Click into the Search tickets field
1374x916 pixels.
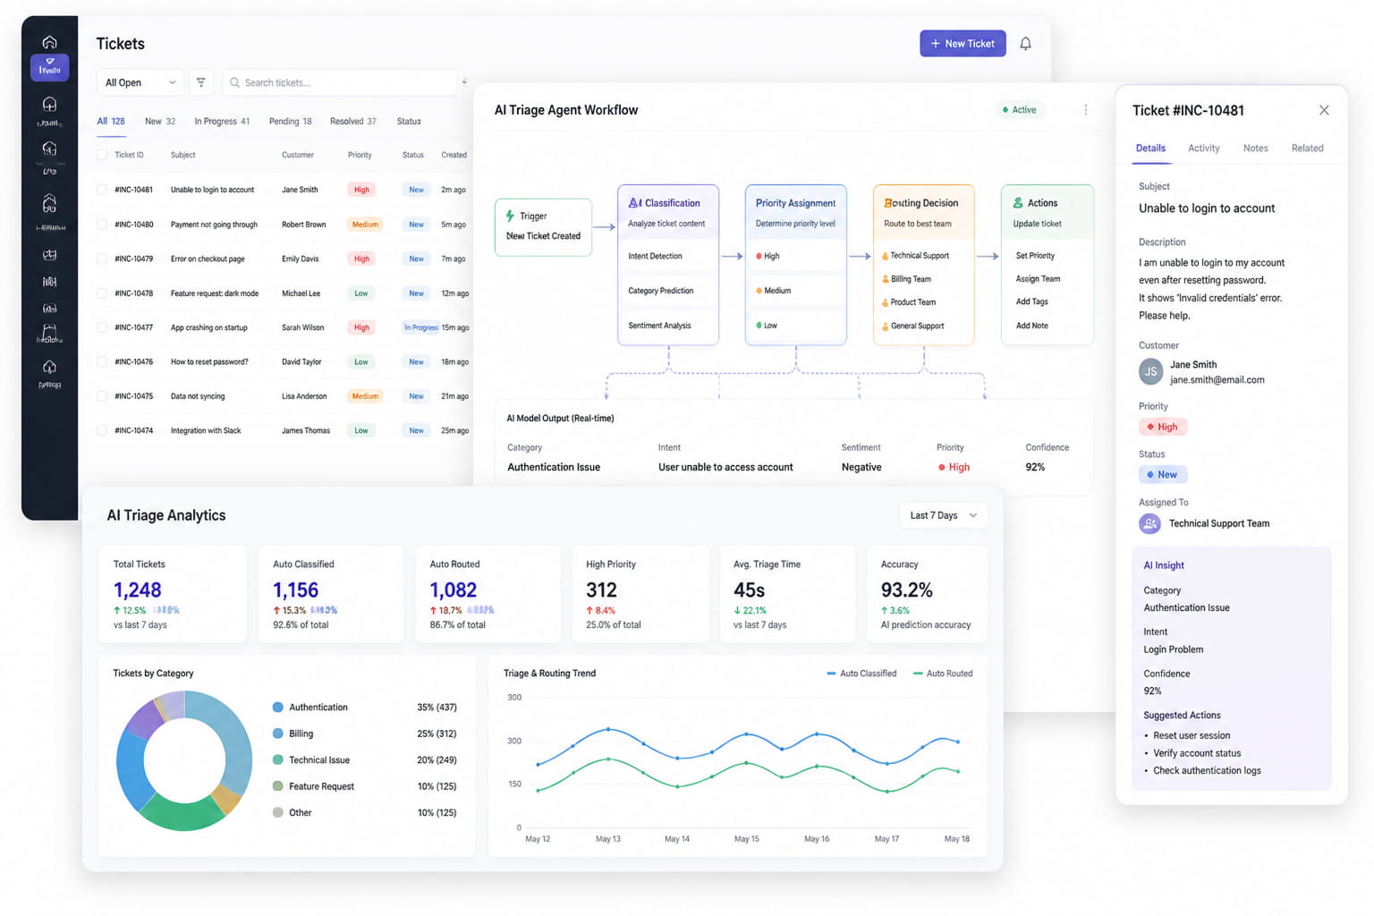340,82
